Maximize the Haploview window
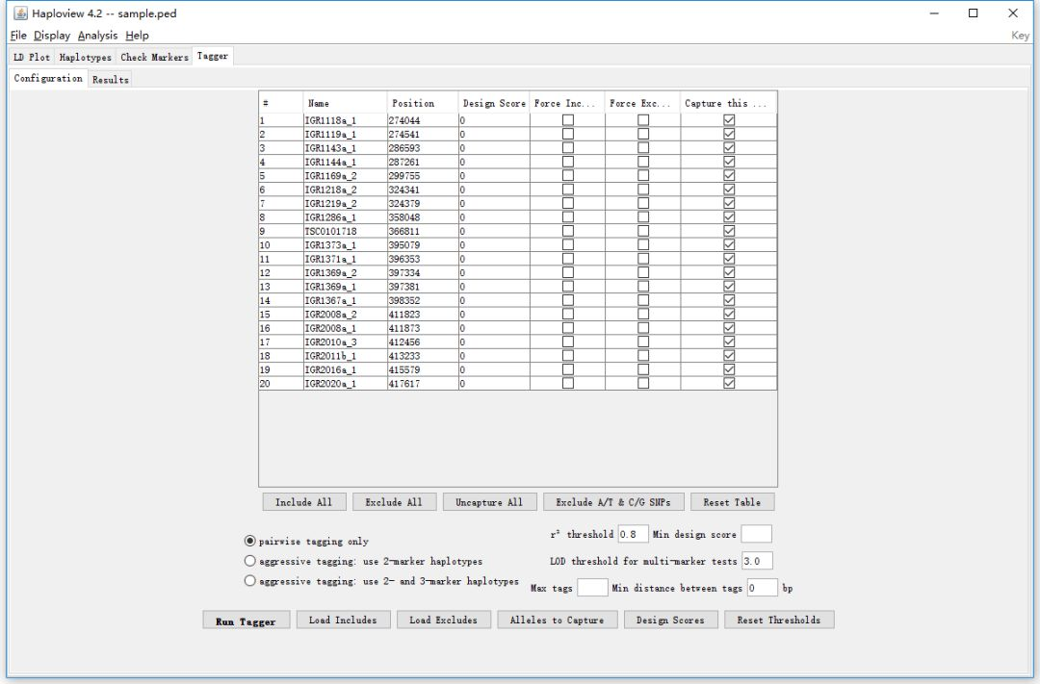1040x684 pixels. (973, 13)
